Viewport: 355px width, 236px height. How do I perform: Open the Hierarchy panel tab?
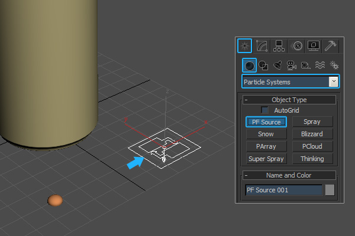tap(279, 46)
